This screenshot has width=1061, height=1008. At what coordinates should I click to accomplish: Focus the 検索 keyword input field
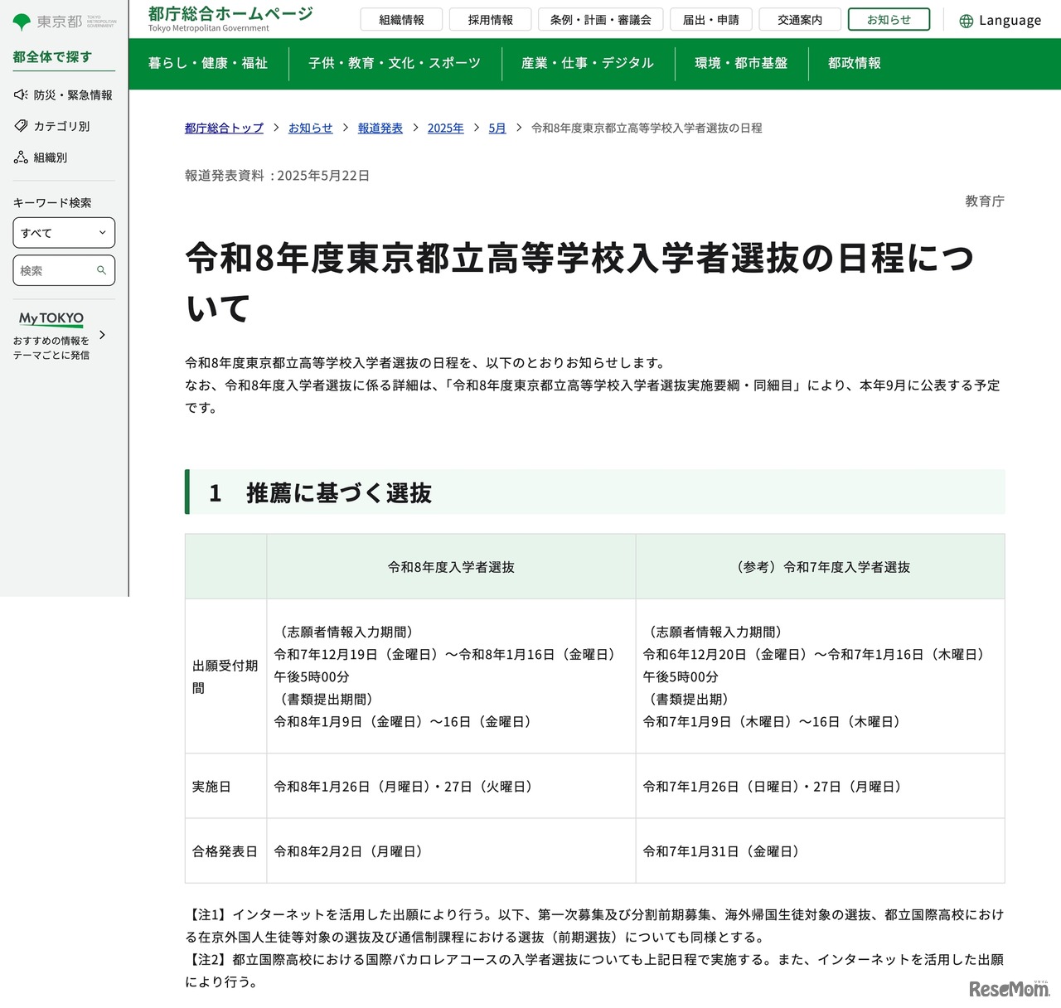point(56,270)
